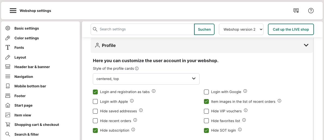This screenshot has height=140, width=324.
Task: Open the profile cards style dropdown
Action: (146, 79)
